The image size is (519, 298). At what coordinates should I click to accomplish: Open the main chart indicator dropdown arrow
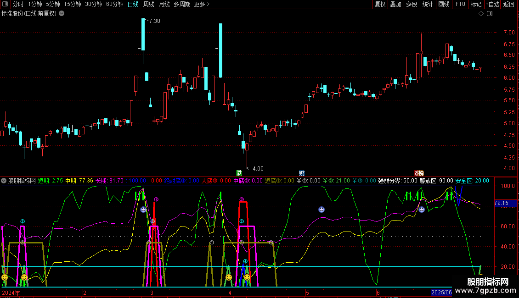62,14
